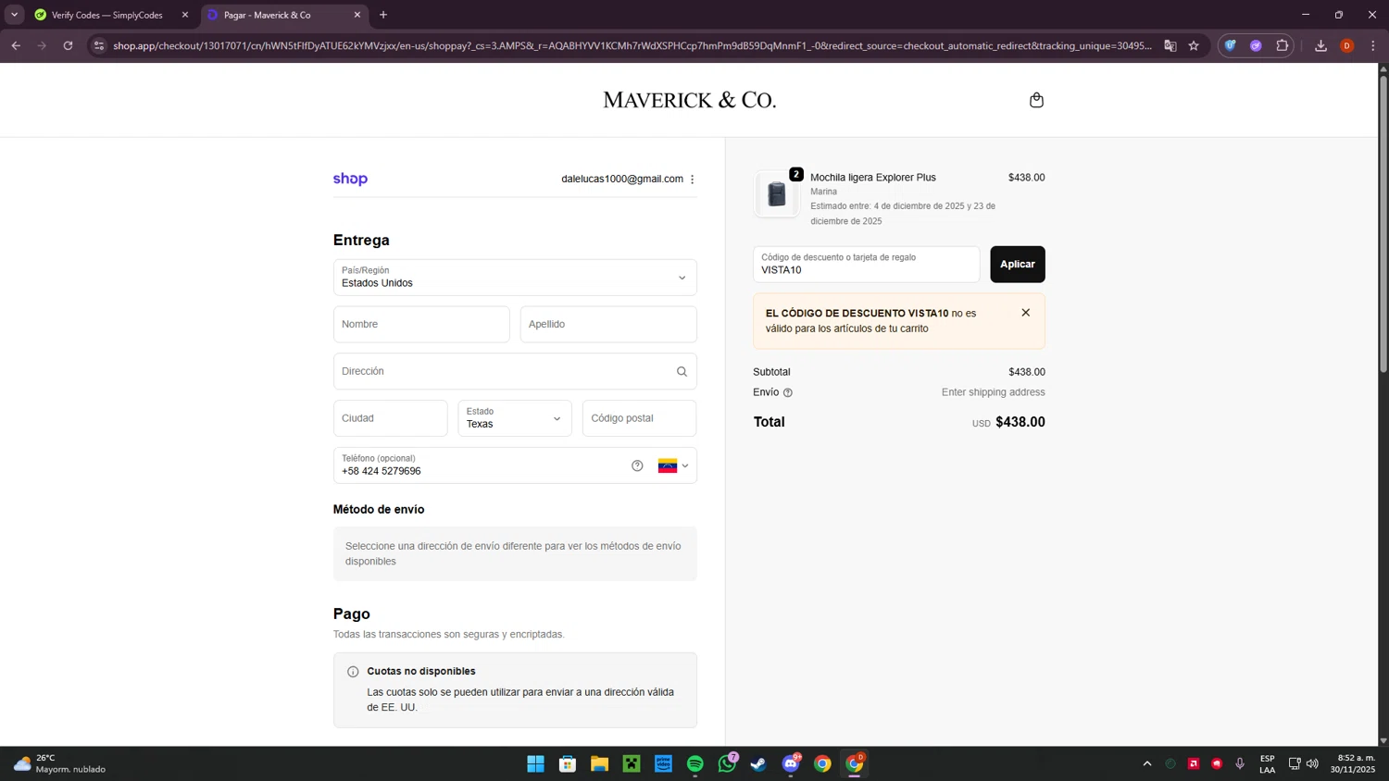Switch to Verify Codes — SimplyCodes tab

107,15
